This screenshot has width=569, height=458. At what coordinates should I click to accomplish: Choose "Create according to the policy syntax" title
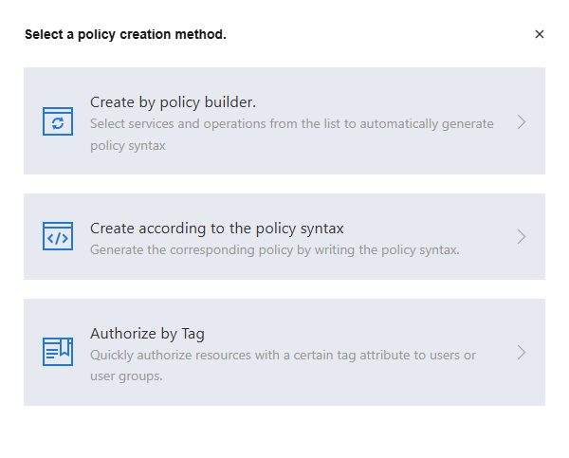click(x=216, y=228)
